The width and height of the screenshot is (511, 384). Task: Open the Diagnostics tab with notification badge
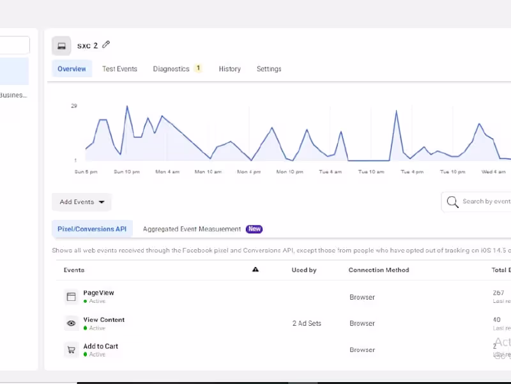tap(170, 68)
